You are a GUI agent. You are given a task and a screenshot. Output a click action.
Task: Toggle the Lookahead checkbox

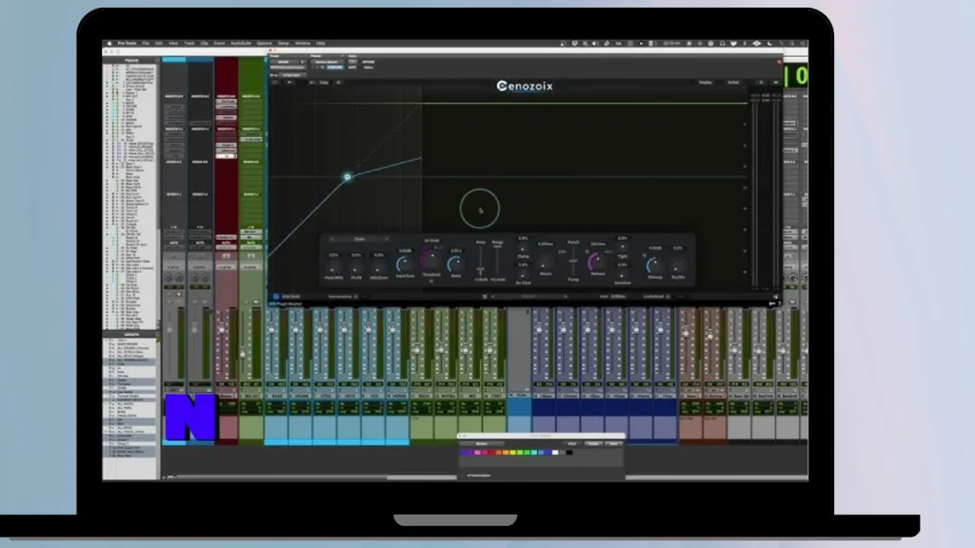[667, 297]
